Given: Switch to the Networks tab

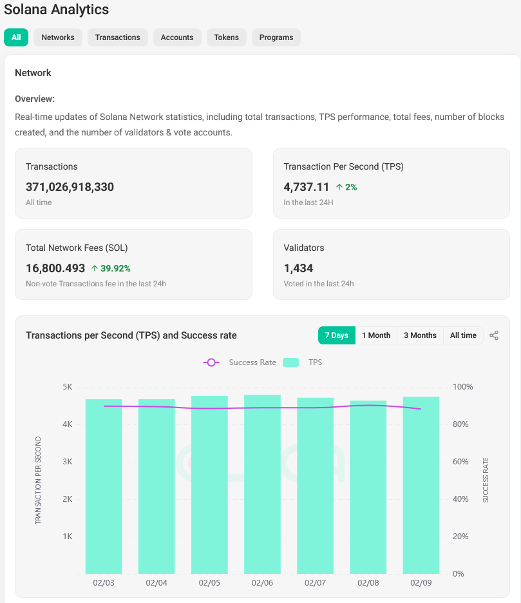Looking at the screenshot, I should pyautogui.click(x=58, y=37).
